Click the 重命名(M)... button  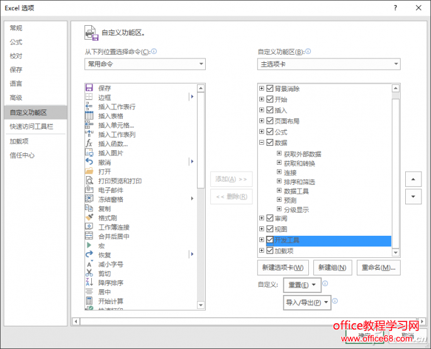pos(379,267)
